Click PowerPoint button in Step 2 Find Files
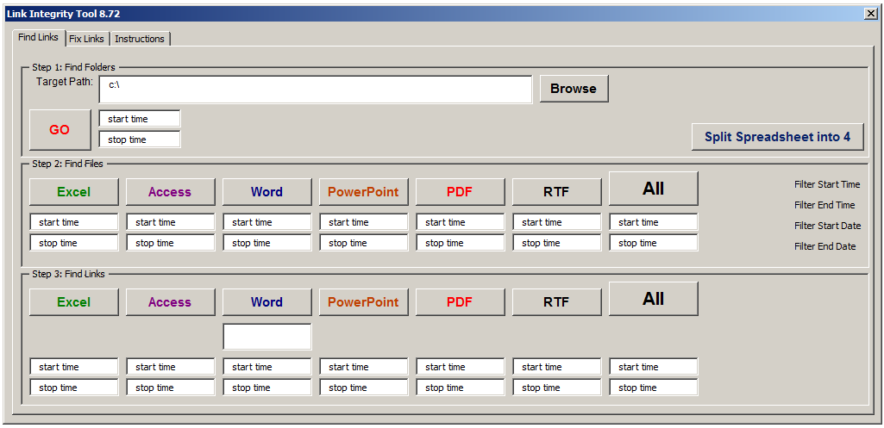The image size is (884, 428). click(x=363, y=192)
